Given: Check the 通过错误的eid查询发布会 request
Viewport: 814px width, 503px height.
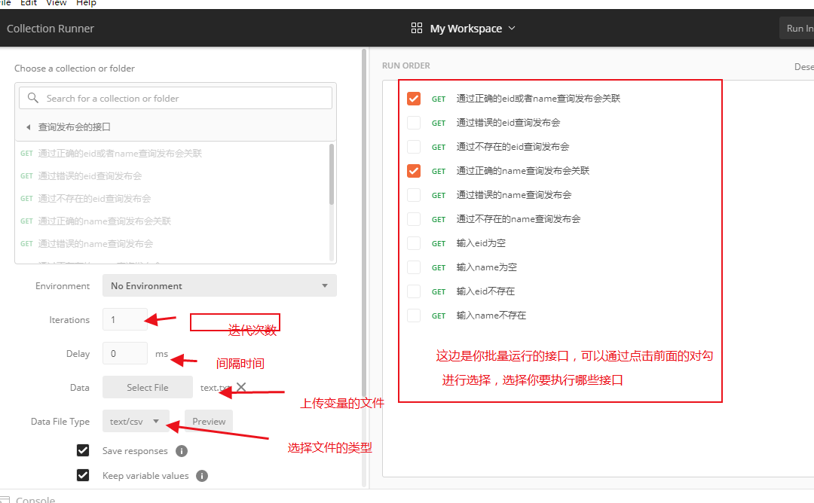Looking at the screenshot, I should tap(414, 123).
